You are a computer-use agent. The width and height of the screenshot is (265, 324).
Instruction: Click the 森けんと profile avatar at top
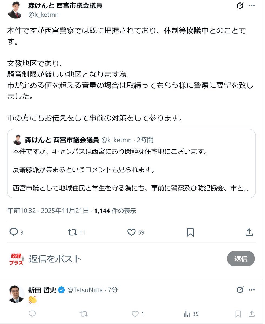(14, 10)
